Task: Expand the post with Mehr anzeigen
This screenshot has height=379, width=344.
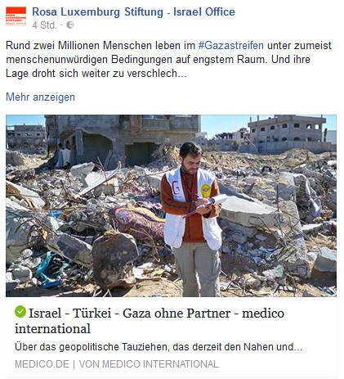Action: coord(40,97)
